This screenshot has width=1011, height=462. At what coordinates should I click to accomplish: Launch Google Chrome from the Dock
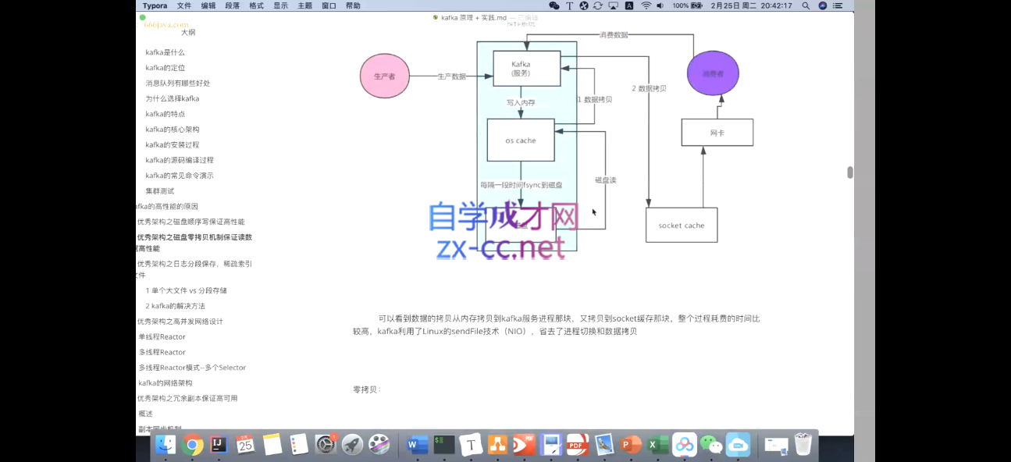coord(192,445)
